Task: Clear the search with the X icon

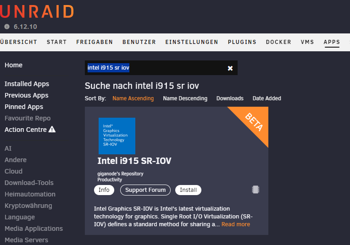Action: coord(230,68)
